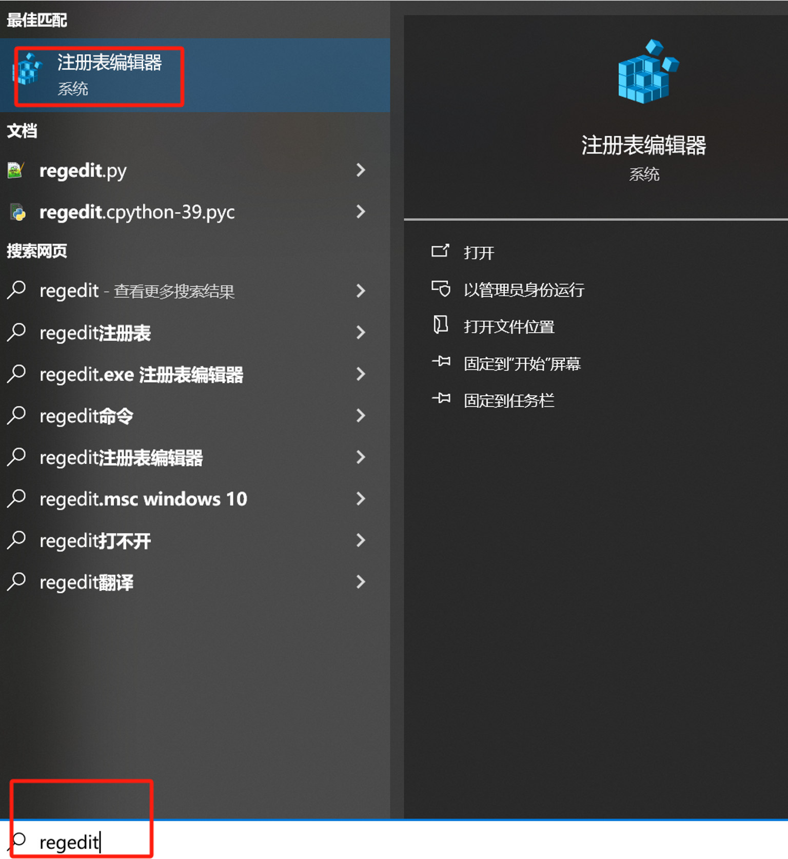Open the regedit打不开 web suggestion
This screenshot has height=859, width=788.
point(195,540)
